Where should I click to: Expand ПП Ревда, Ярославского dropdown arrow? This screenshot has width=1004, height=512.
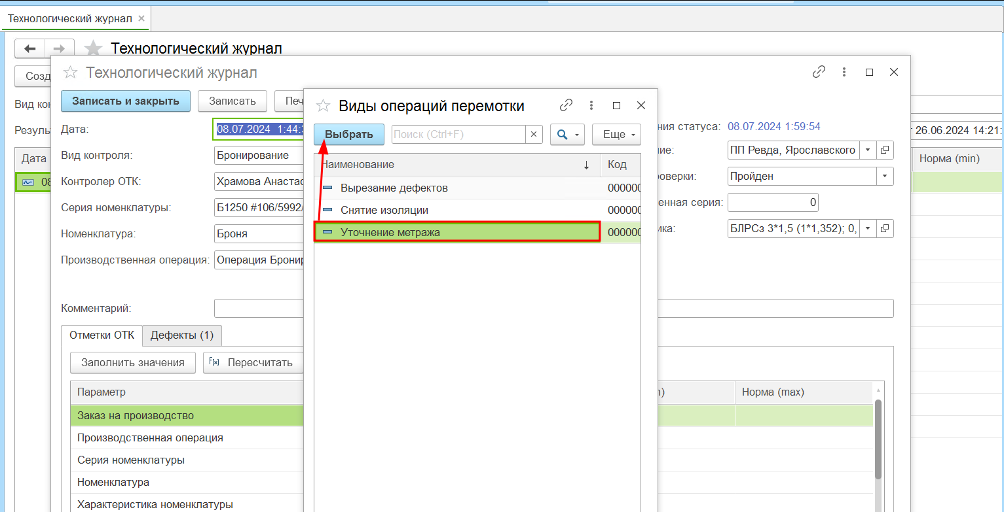pos(868,150)
